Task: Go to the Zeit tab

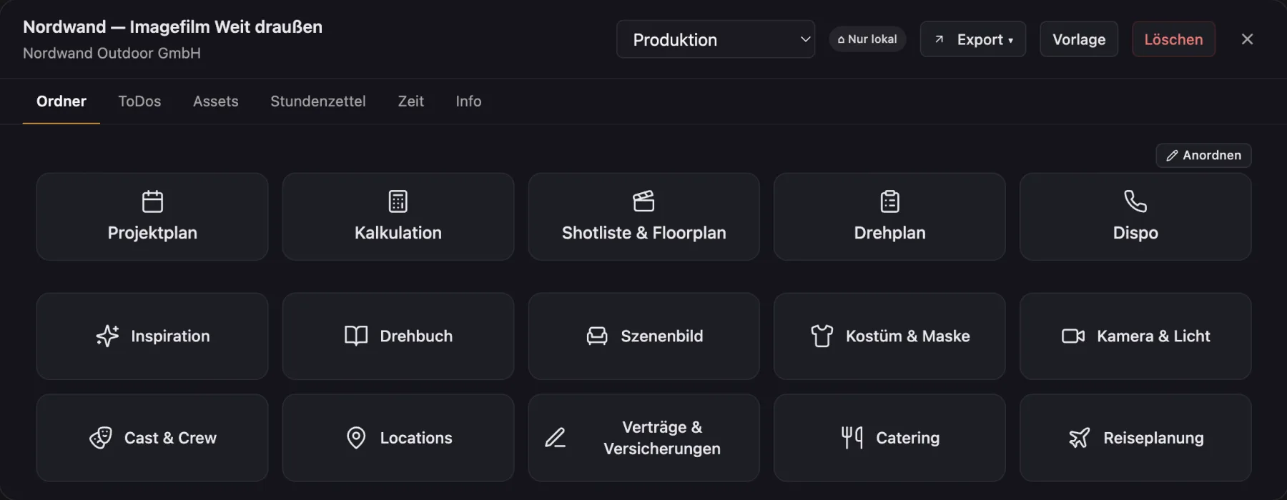Action: 411,101
